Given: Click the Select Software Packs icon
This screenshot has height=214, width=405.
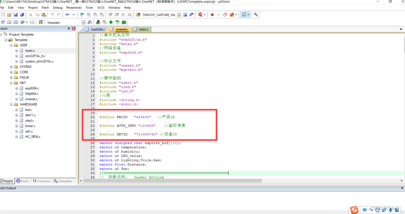Looking at the screenshot, I should 117,22.
